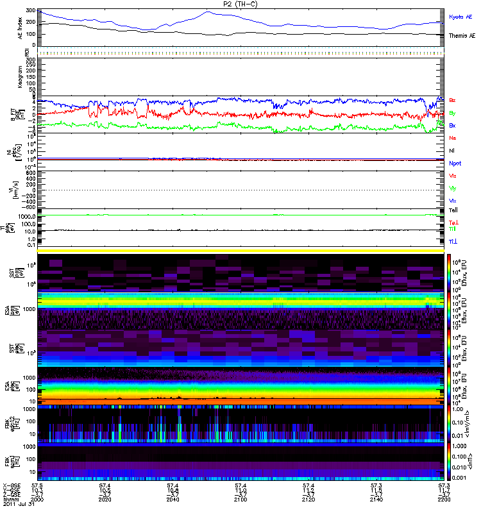This screenshot has width=481, height=513.
Task: Click the Y-GSE value 11.0
Action: [x=240, y=491]
